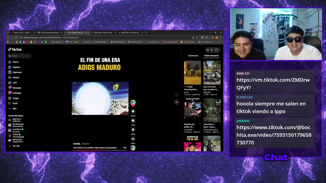Viewport: 326px width, 183px height.
Task: Open the Kick bookmark in bookmarks bar
Action: click(x=76, y=42)
